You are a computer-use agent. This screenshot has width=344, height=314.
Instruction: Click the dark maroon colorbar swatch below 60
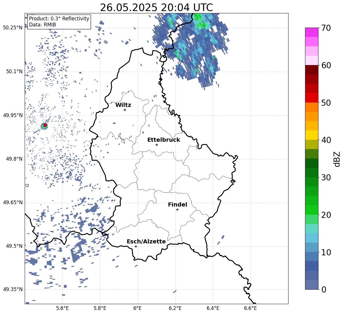pos(312,70)
